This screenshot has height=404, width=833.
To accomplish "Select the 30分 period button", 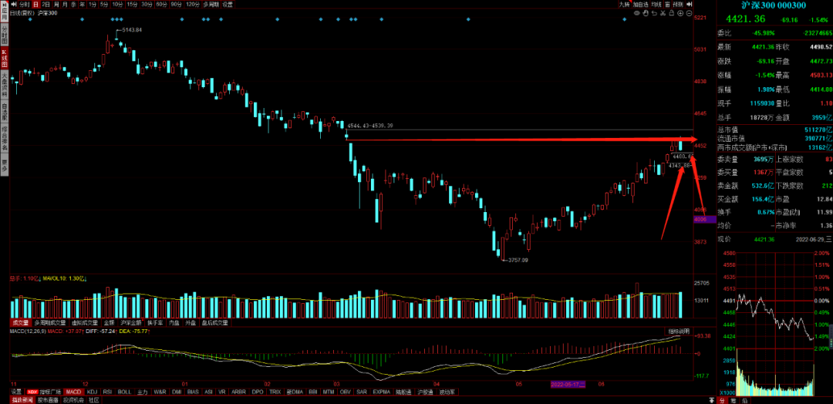I will point(146,4).
